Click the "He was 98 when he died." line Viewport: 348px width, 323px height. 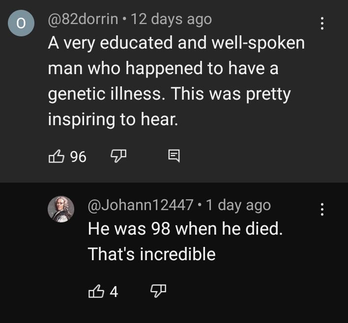pyautogui.click(x=185, y=229)
